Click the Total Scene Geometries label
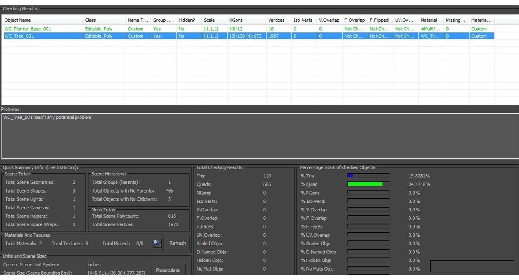Viewport: 519px width, 280px height. pyautogui.click(x=30, y=182)
